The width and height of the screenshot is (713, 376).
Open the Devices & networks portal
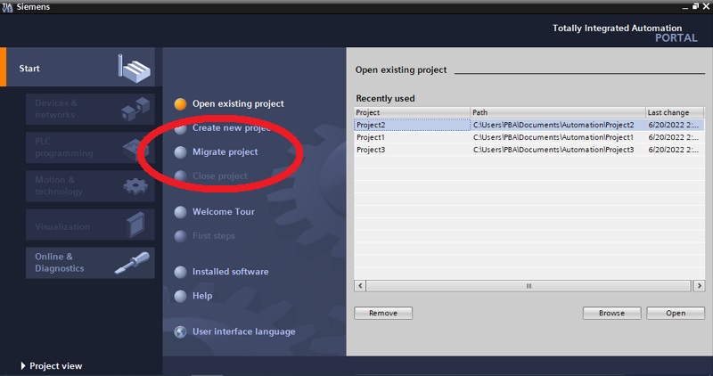pyautogui.click(x=90, y=109)
